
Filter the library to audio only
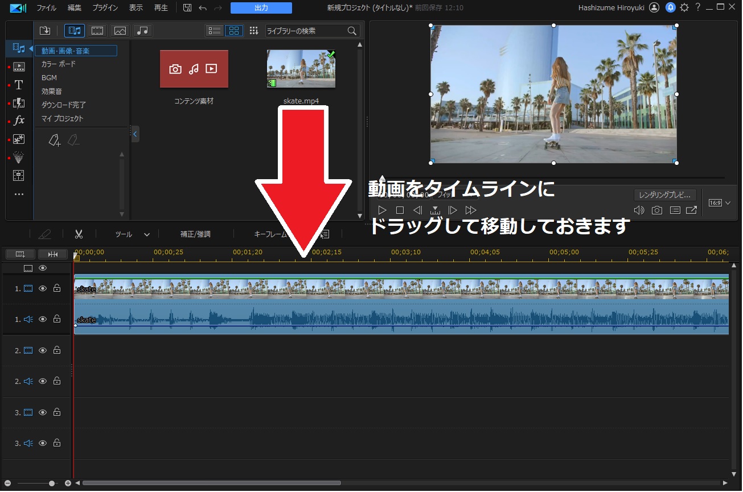pos(143,31)
